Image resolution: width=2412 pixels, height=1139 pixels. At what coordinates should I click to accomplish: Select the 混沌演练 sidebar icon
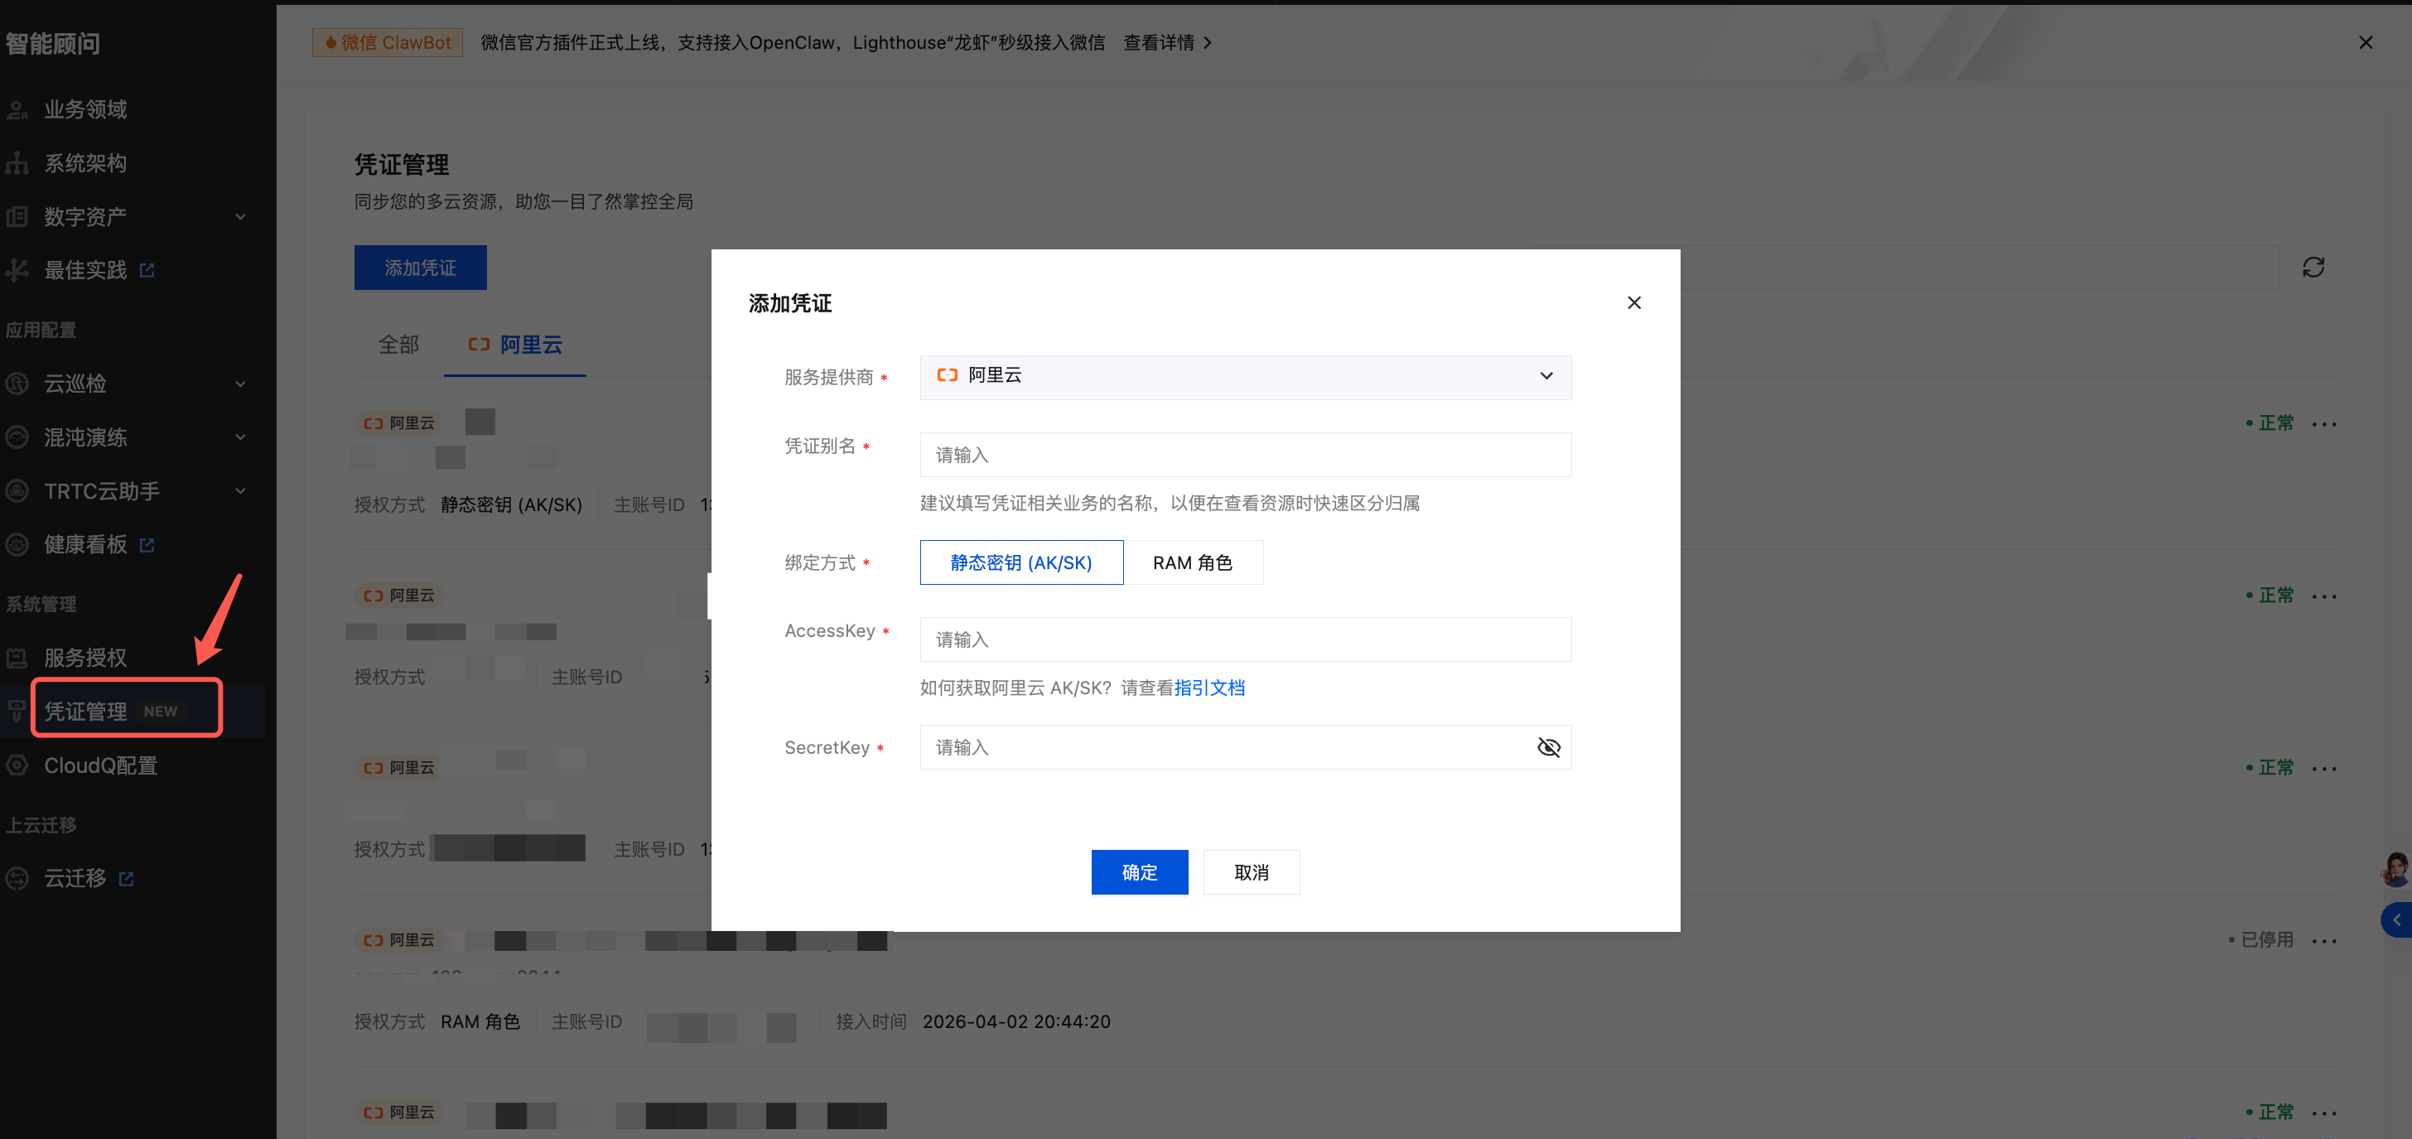pyautogui.click(x=16, y=437)
